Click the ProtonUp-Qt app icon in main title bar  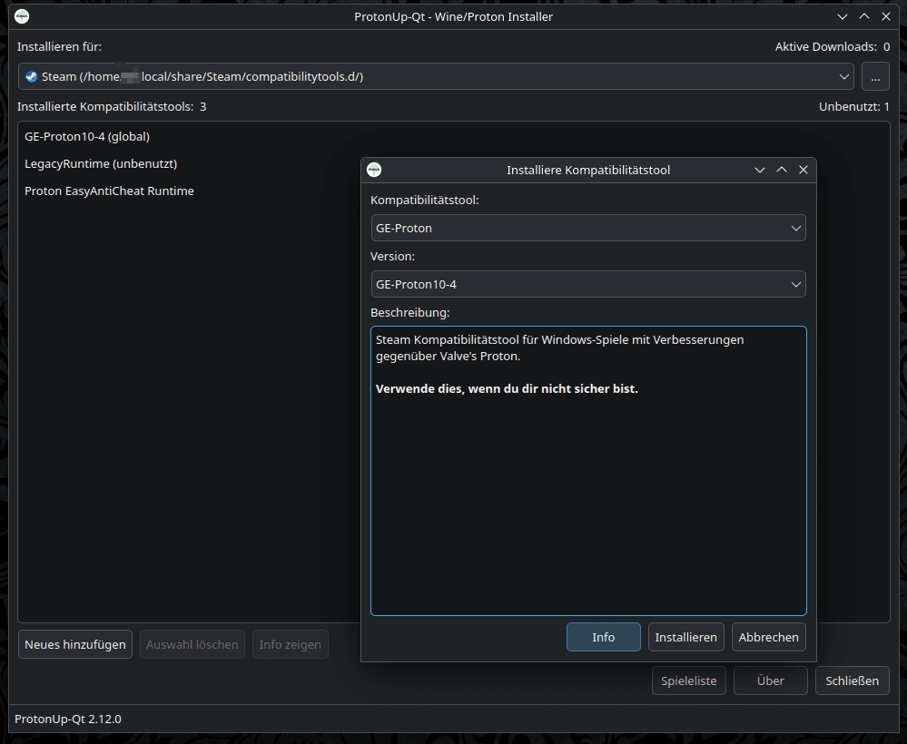click(22, 16)
